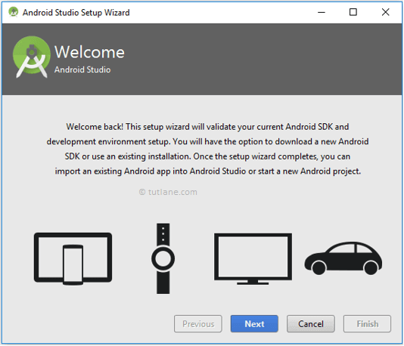This screenshot has height=346, width=404.
Task: Maximize the Setup Wizard window
Action: [353, 12]
